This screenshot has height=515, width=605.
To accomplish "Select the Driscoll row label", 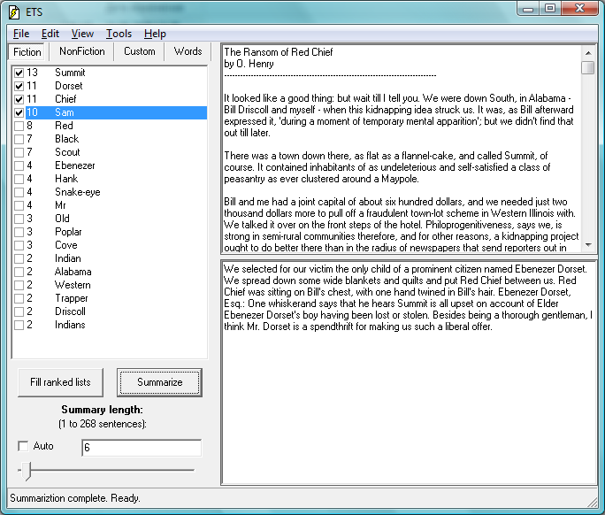I will tap(70, 311).
